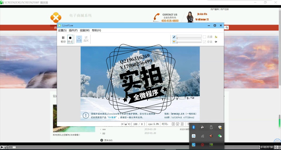Click the 'gg' news item

pos(104,133)
